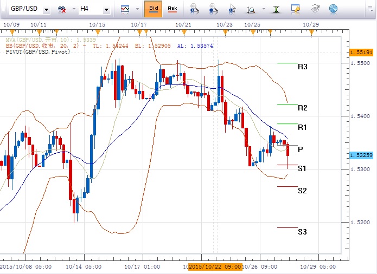377x274 pixels.
Task: Click the R1 pivot label
Action: coord(302,127)
